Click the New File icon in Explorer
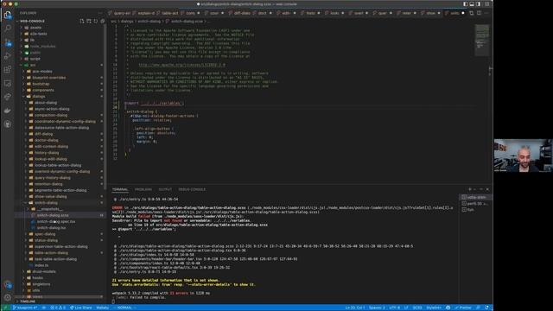Viewport: 553px width, 311px height. point(82,21)
